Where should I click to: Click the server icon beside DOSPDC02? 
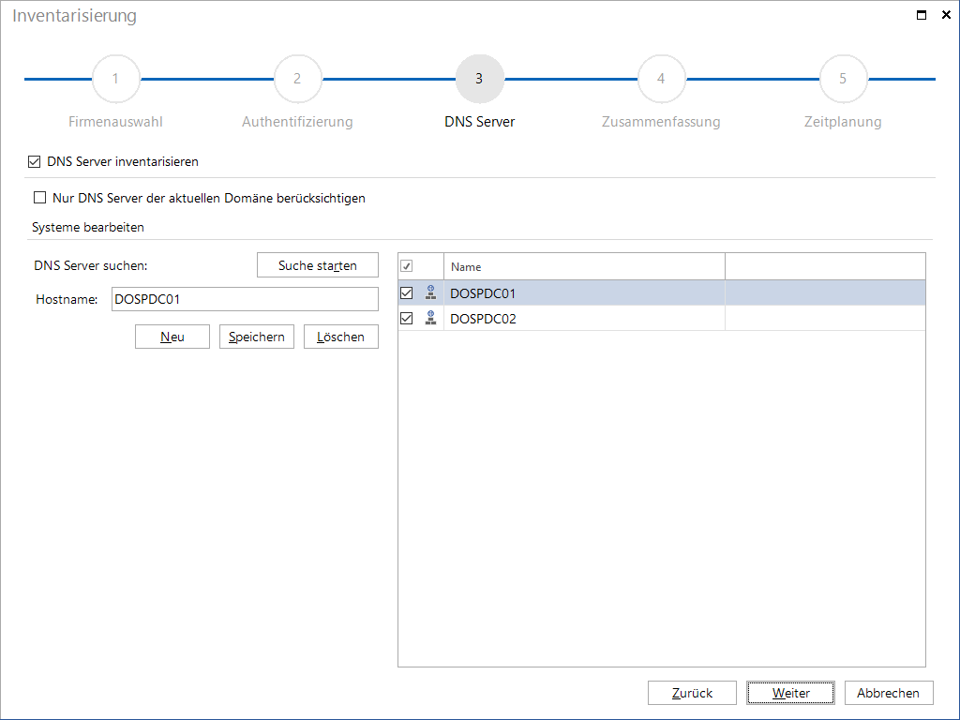(430, 318)
